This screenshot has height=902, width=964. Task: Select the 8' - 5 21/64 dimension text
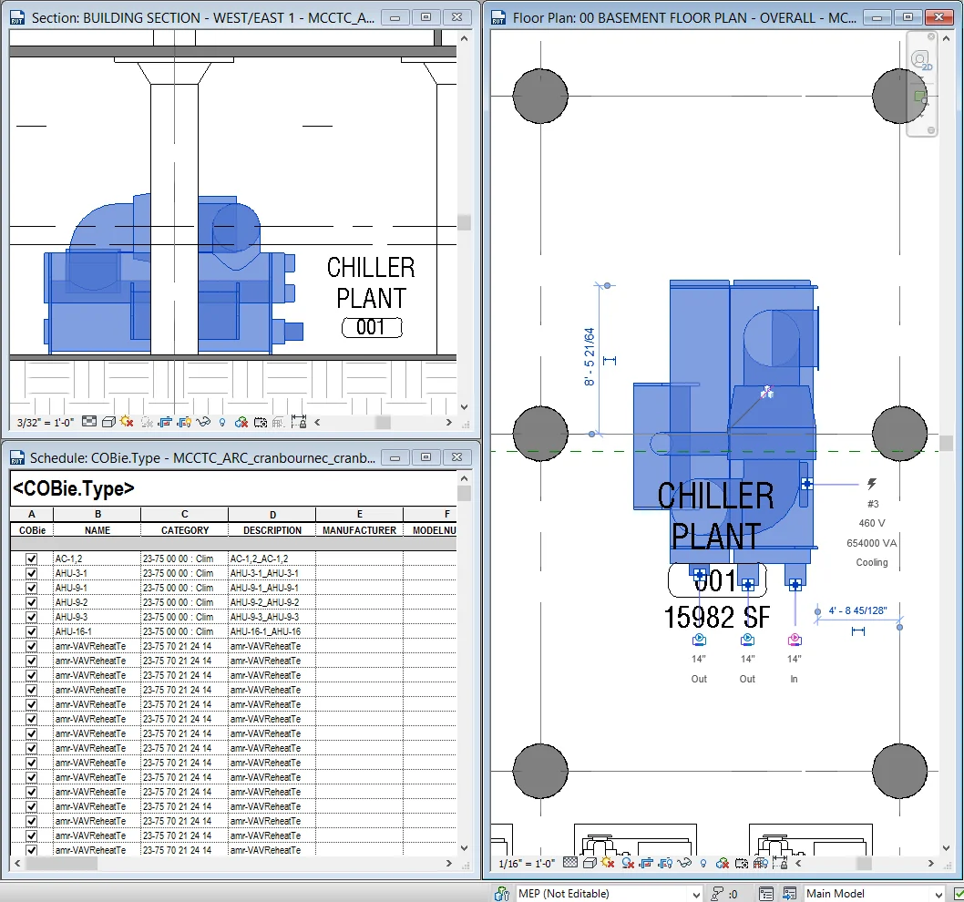pos(590,356)
